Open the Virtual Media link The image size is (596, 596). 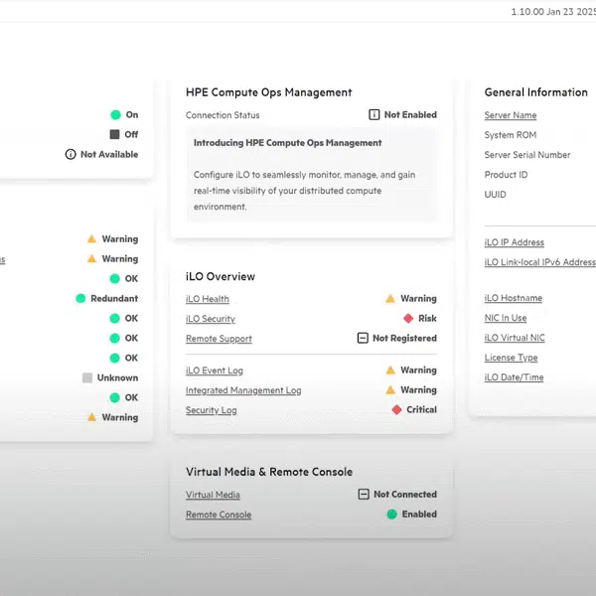point(213,495)
